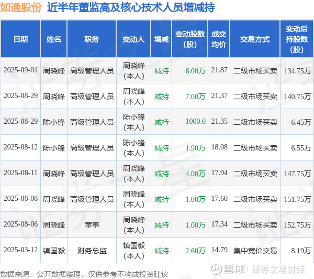
Task: Click 镇国毅(本人) in the 变动人 column
Action: tap(134, 250)
